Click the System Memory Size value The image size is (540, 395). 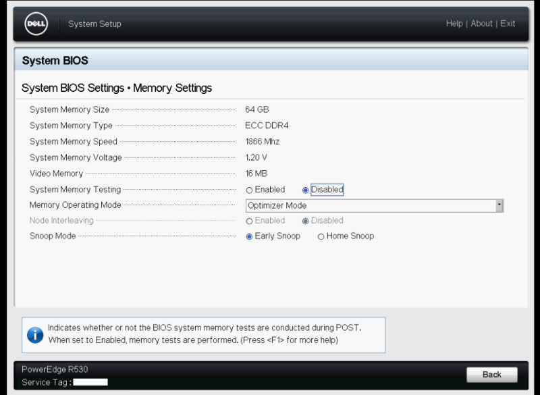coord(257,109)
